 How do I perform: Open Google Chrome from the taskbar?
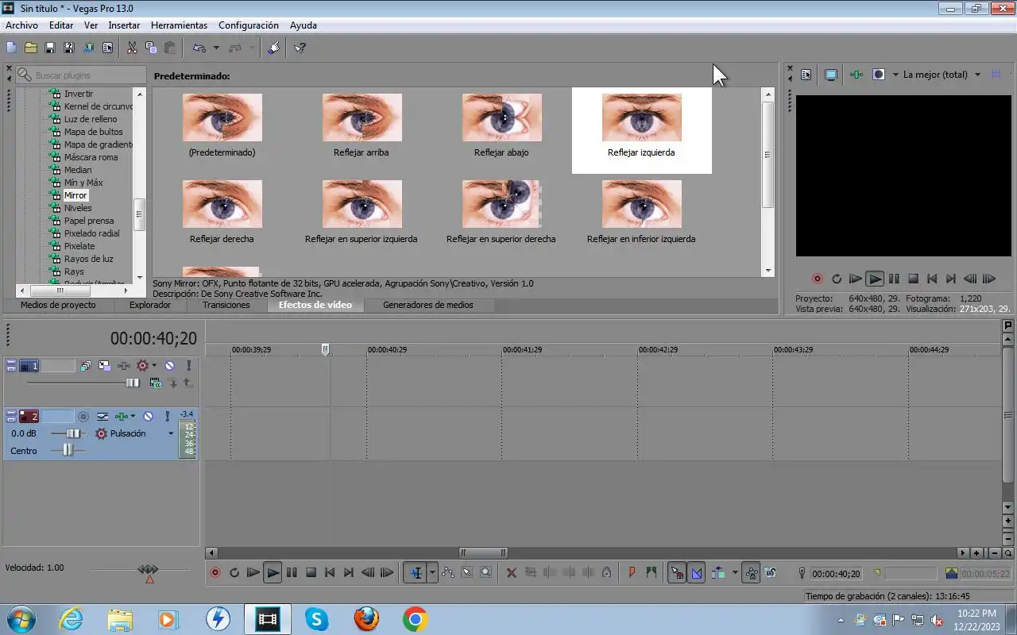point(416,619)
